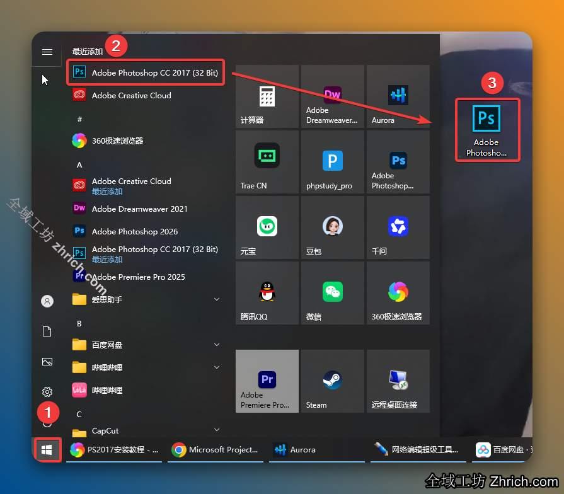Open the Steam tile
This screenshot has height=494, width=564.
pyautogui.click(x=332, y=381)
